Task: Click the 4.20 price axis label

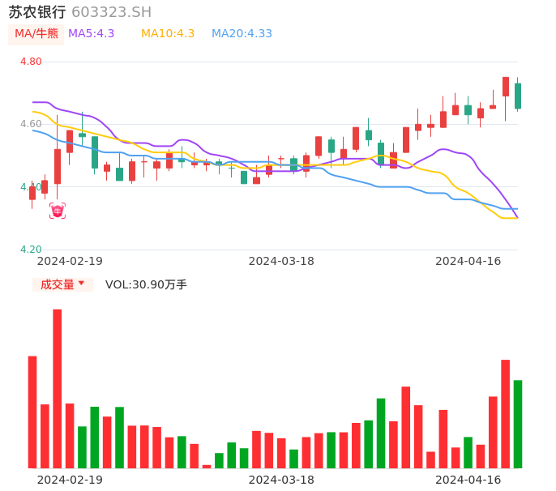Action: [x=31, y=250]
